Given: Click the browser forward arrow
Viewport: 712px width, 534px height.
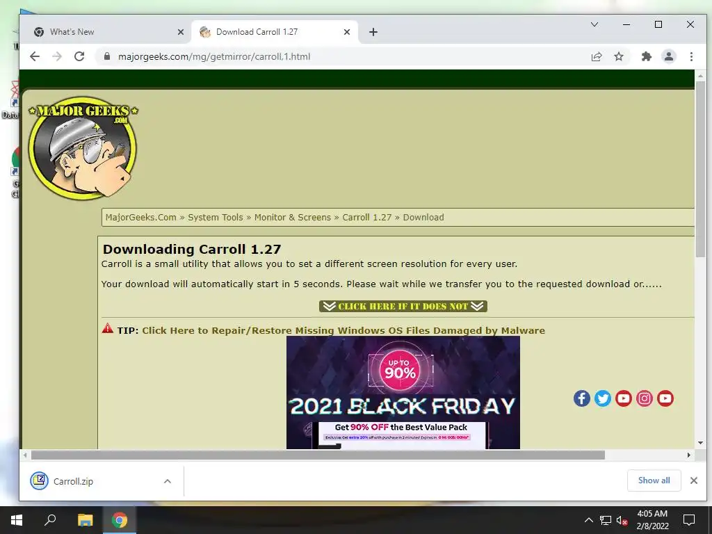Looking at the screenshot, I should pos(57,56).
